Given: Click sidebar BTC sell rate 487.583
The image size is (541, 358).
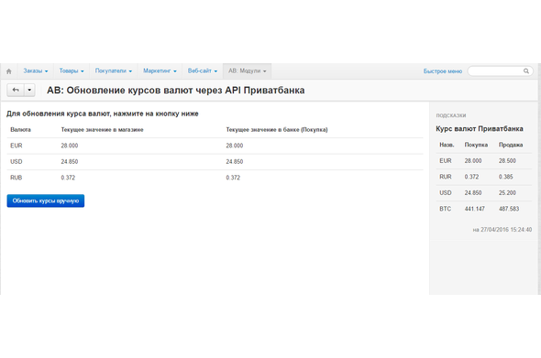Looking at the screenshot, I should [509, 209].
